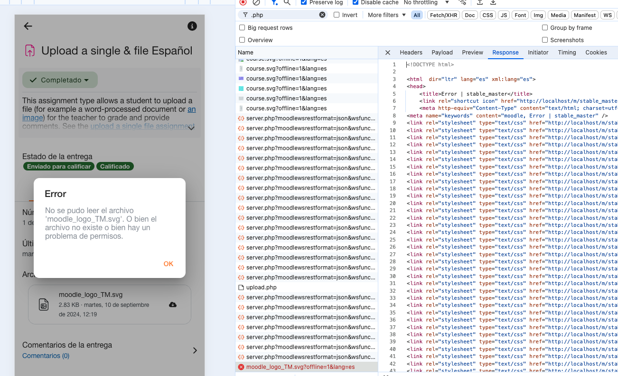Click the assignment upload icon beside title
618x376 pixels.
30,51
